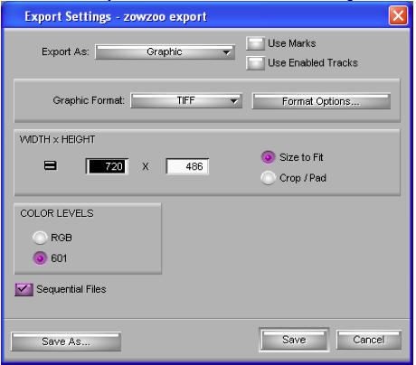This screenshot has width=416, height=365.
Task: Select RGB color levels
Action: pyautogui.click(x=40, y=238)
